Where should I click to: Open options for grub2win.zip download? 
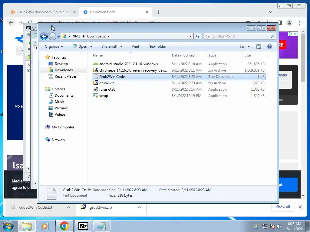click(x=139, y=207)
